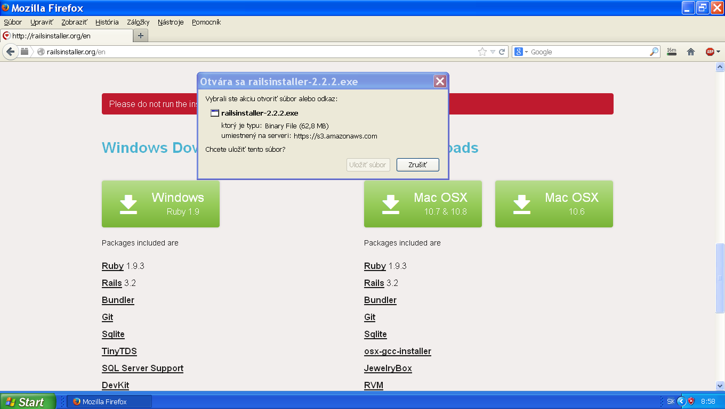The image size is (725, 409).
Task: Click the Windows Ruby 1.9 download button
Action: point(160,204)
